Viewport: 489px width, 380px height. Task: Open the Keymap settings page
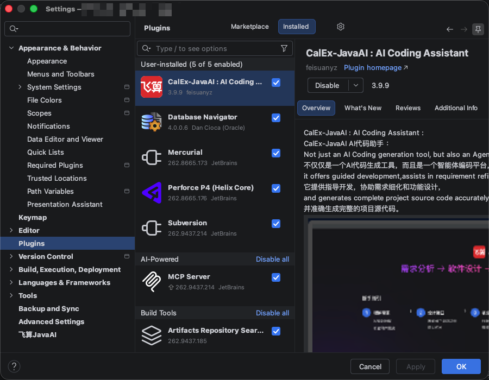pos(33,217)
